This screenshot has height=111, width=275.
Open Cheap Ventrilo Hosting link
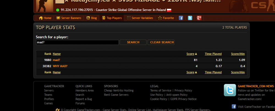119,90
